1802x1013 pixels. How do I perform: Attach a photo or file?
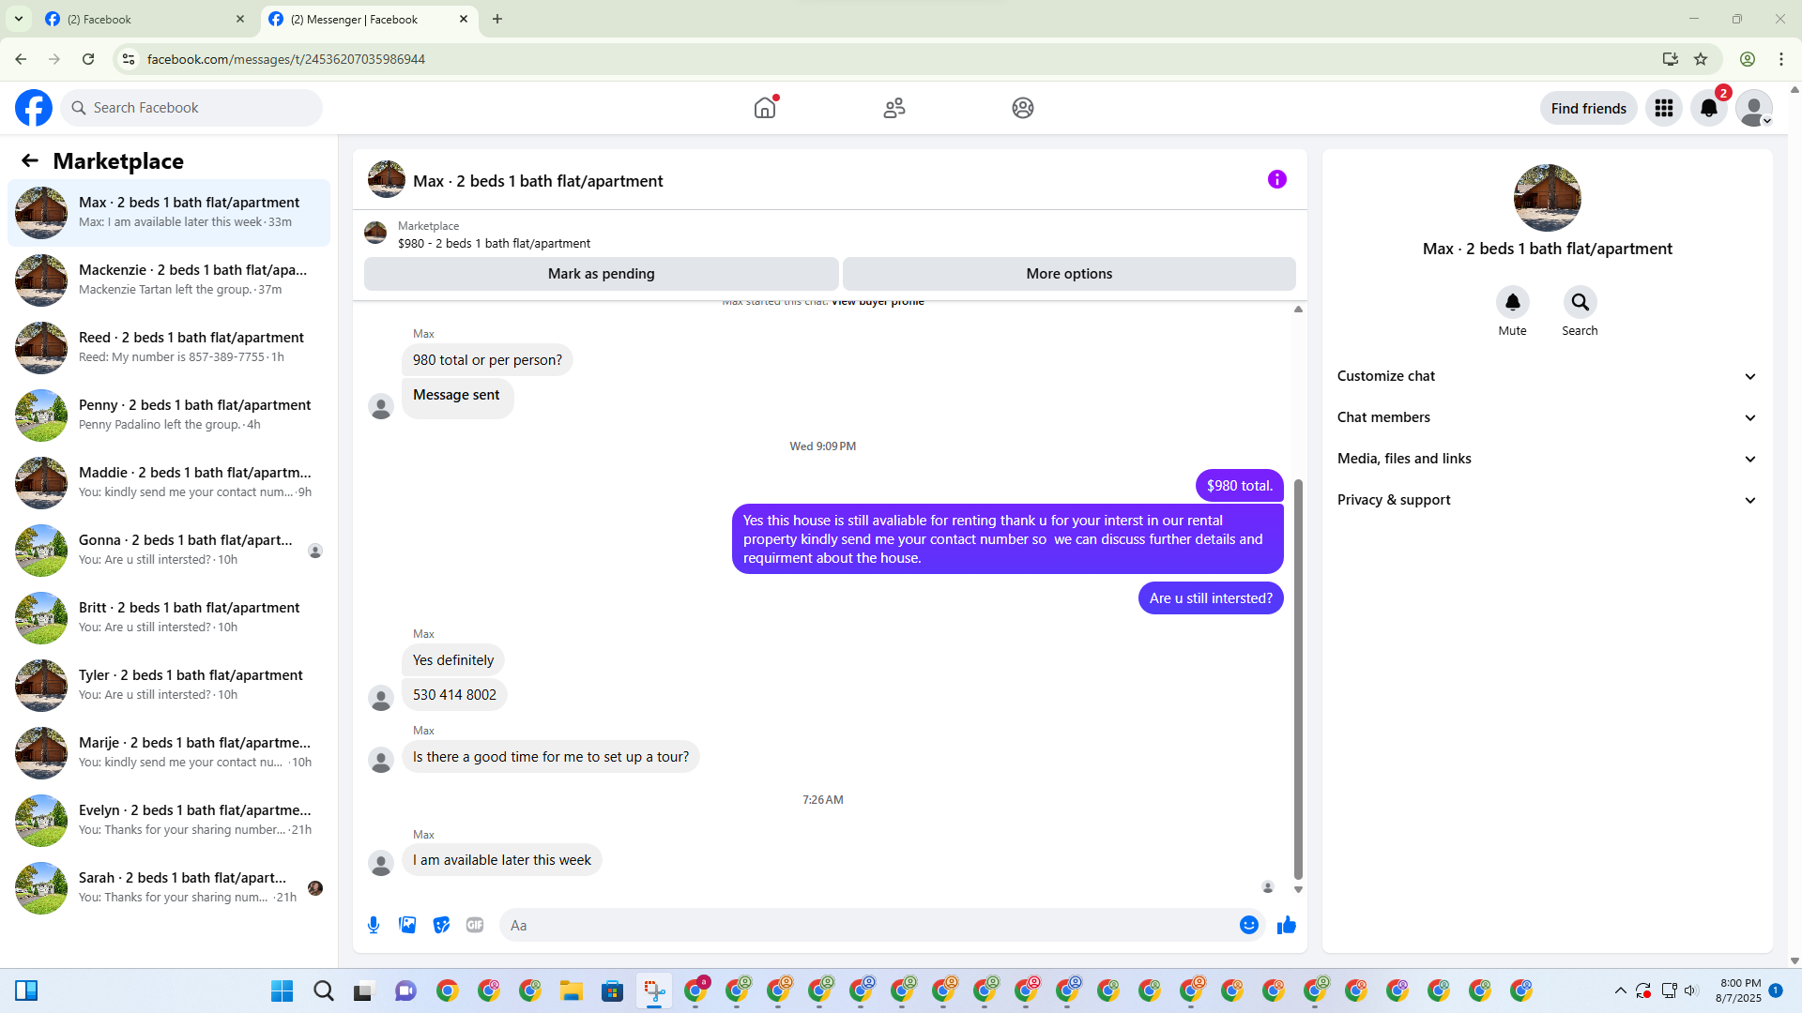pos(407,925)
